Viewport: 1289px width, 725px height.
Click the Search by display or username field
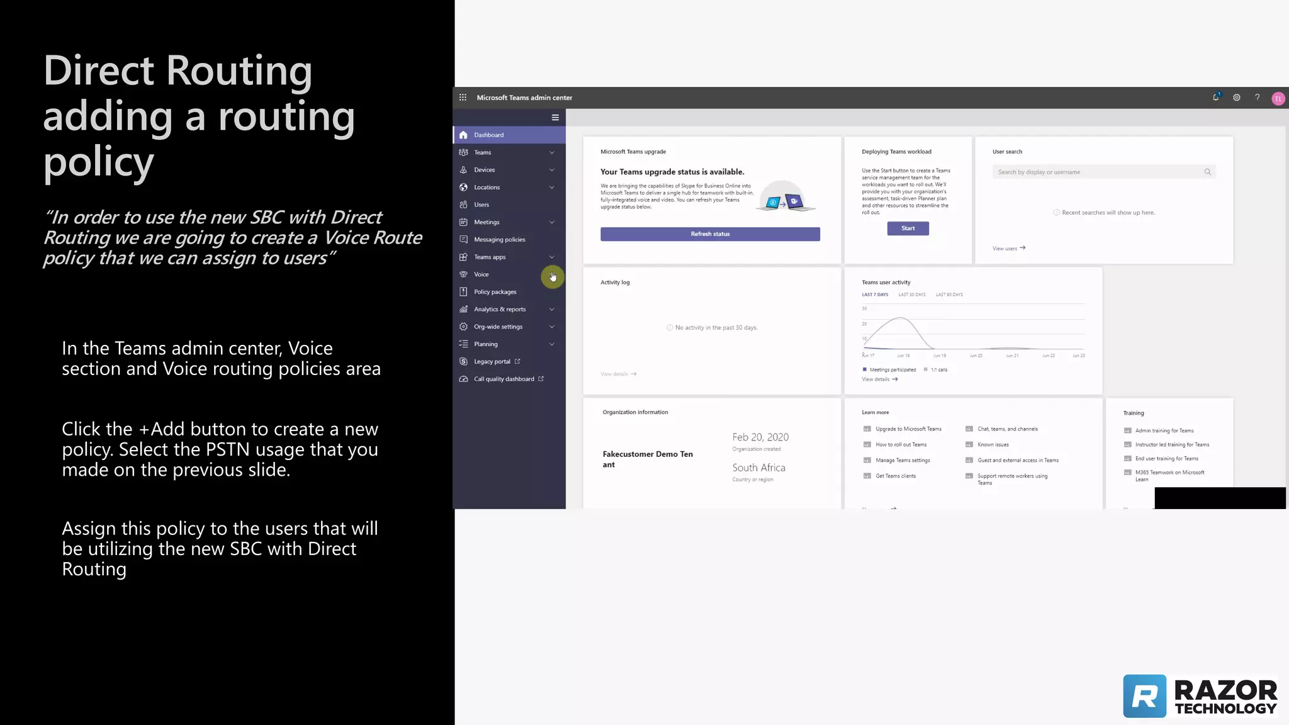click(x=1104, y=172)
